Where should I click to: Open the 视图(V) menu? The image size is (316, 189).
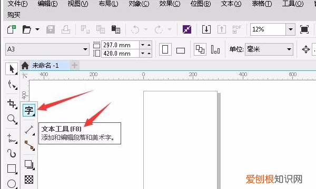click(78, 4)
